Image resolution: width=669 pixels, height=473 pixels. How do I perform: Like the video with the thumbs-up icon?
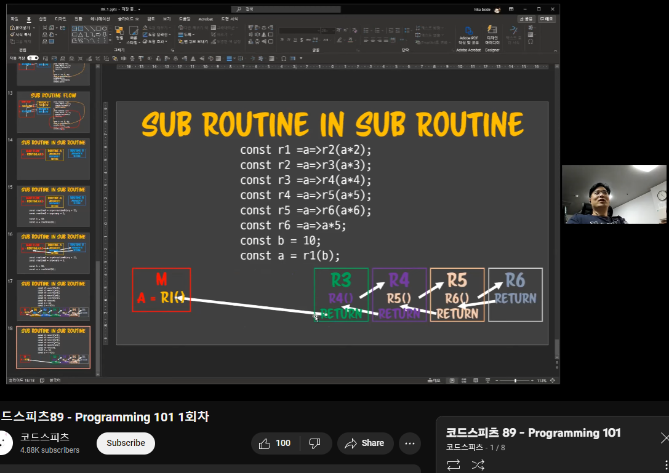pyautogui.click(x=265, y=443)
